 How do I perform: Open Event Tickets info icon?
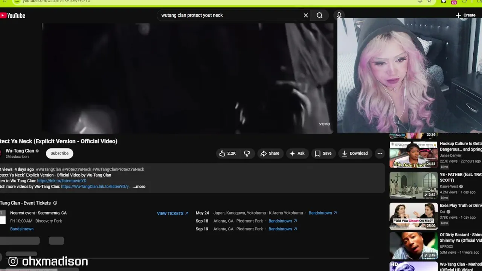tap(55, 203)
